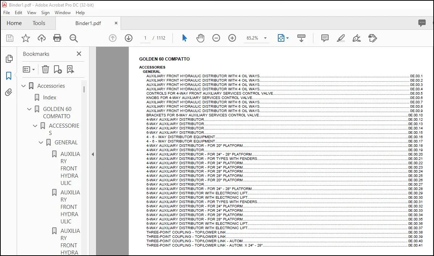Click the cloud upload share icon
The image size is (434, 256).
(42, 38)
